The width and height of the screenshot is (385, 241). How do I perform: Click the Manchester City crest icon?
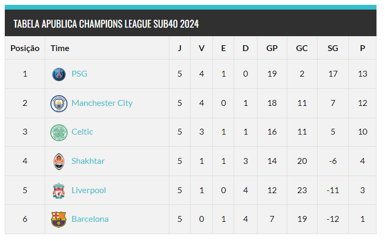coord(59,103)
